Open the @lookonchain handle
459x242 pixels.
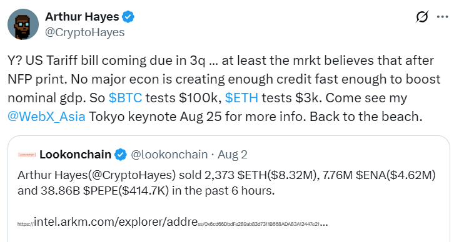click(x=169, y=155)
